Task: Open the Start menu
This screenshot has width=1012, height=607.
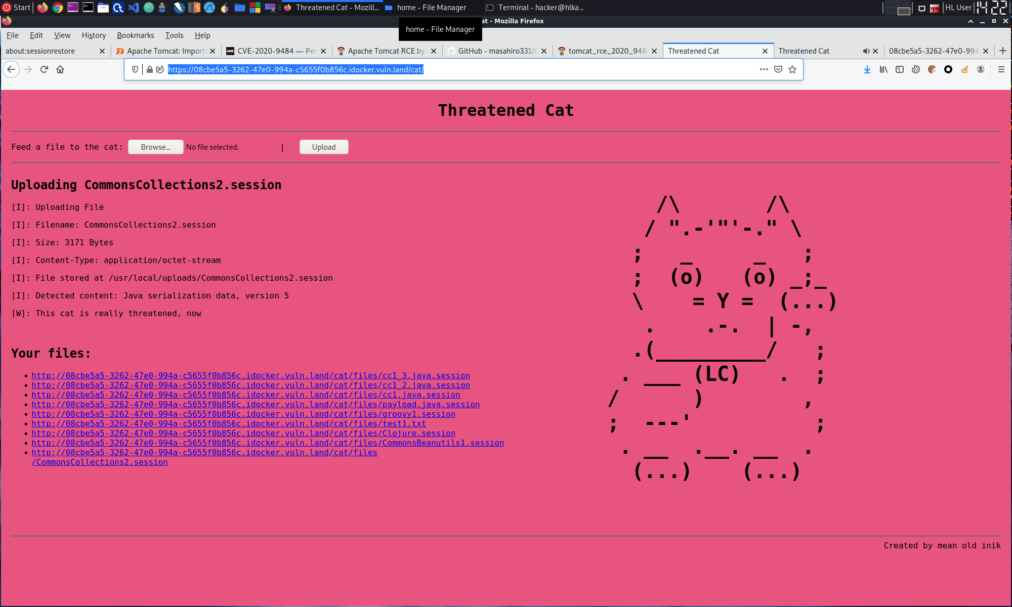Action: pyautogui.click(x=17, y=7)
